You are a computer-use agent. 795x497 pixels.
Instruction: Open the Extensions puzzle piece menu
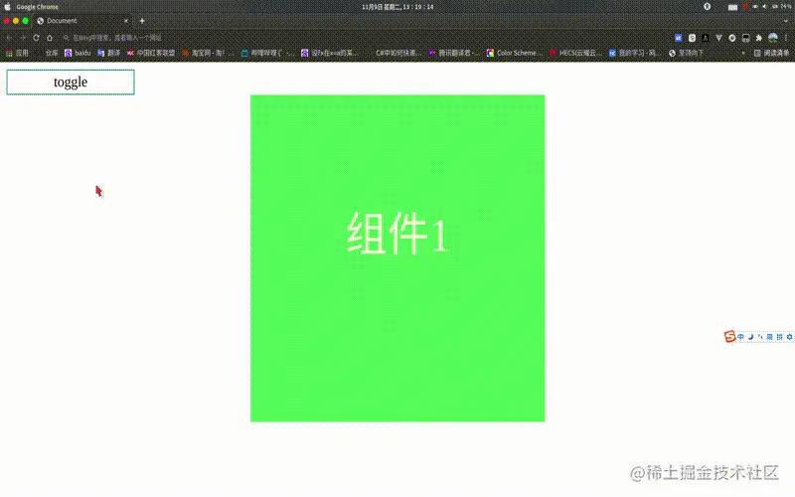(x=759, y=38)
